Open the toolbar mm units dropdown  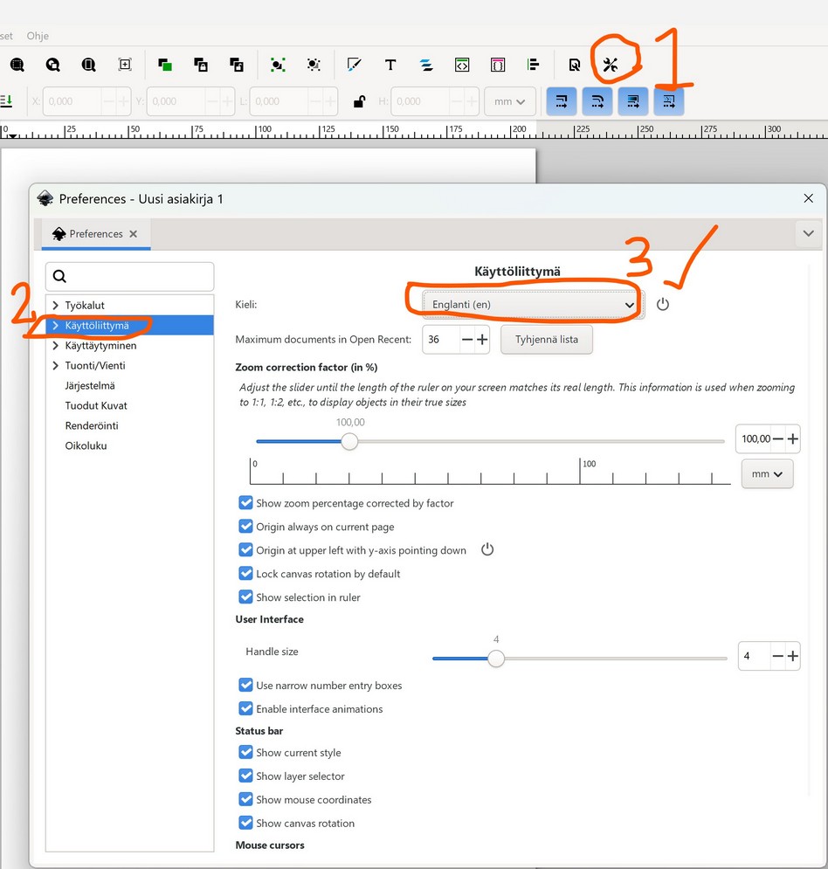coord(510,101)
